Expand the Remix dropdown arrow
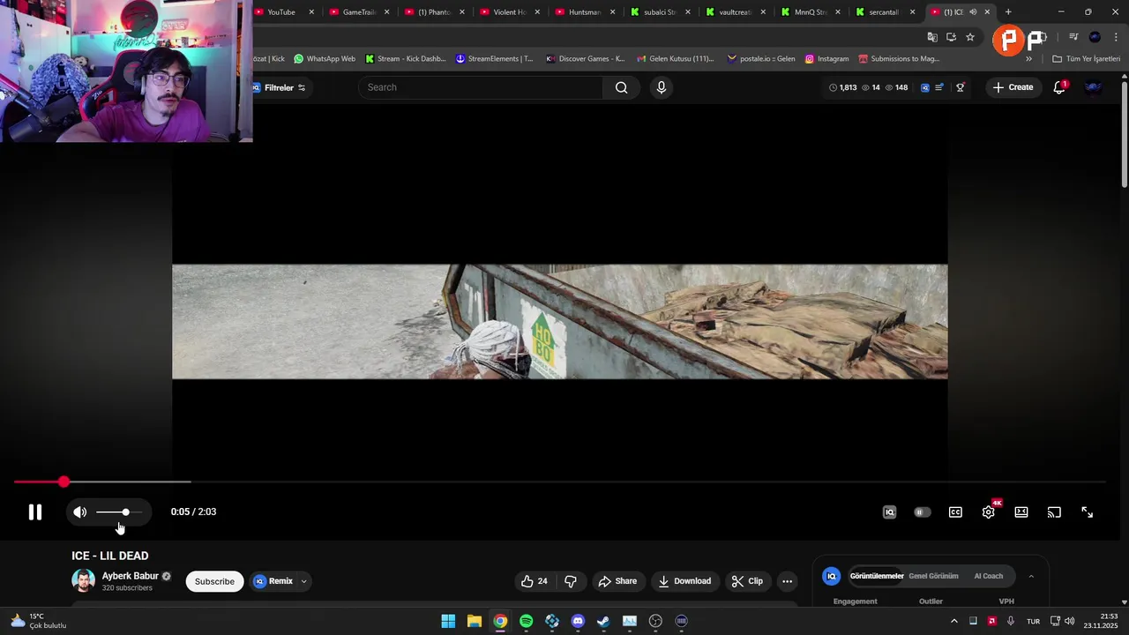The width and height of the screenshot is (1129, 635). (x=303, y=581)
